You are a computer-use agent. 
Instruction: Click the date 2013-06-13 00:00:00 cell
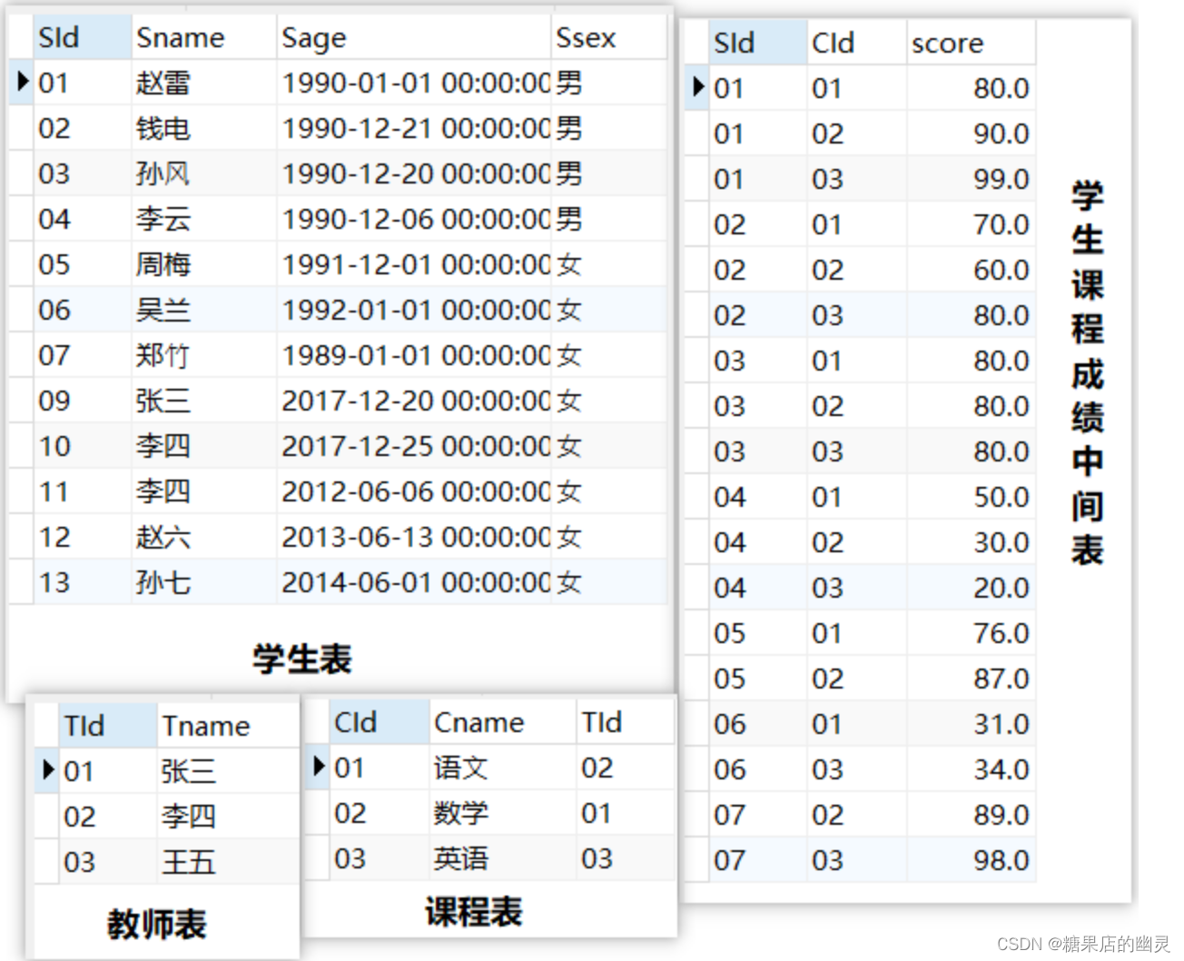tap(413, 537)
